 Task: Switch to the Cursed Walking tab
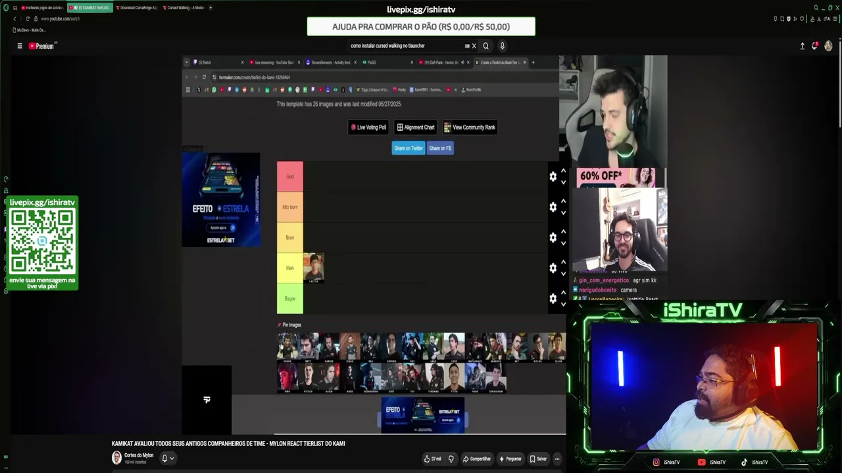tap(184, 8)
